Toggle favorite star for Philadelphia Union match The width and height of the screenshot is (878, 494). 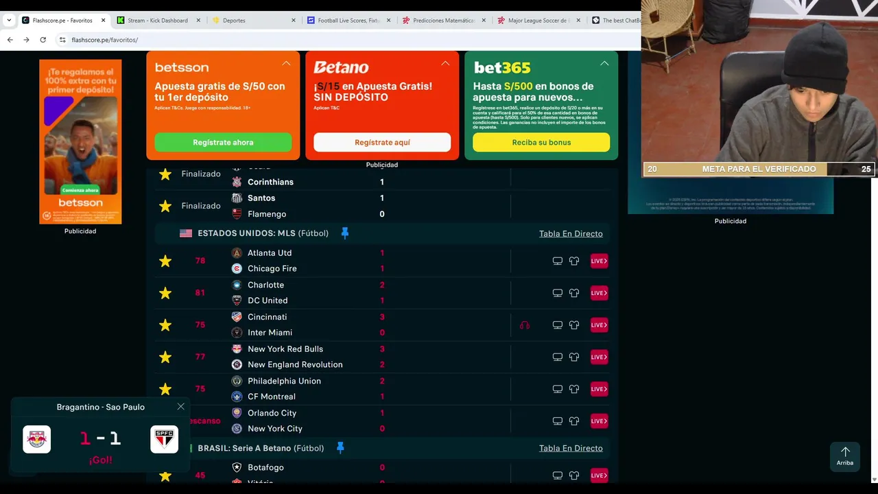165,389
